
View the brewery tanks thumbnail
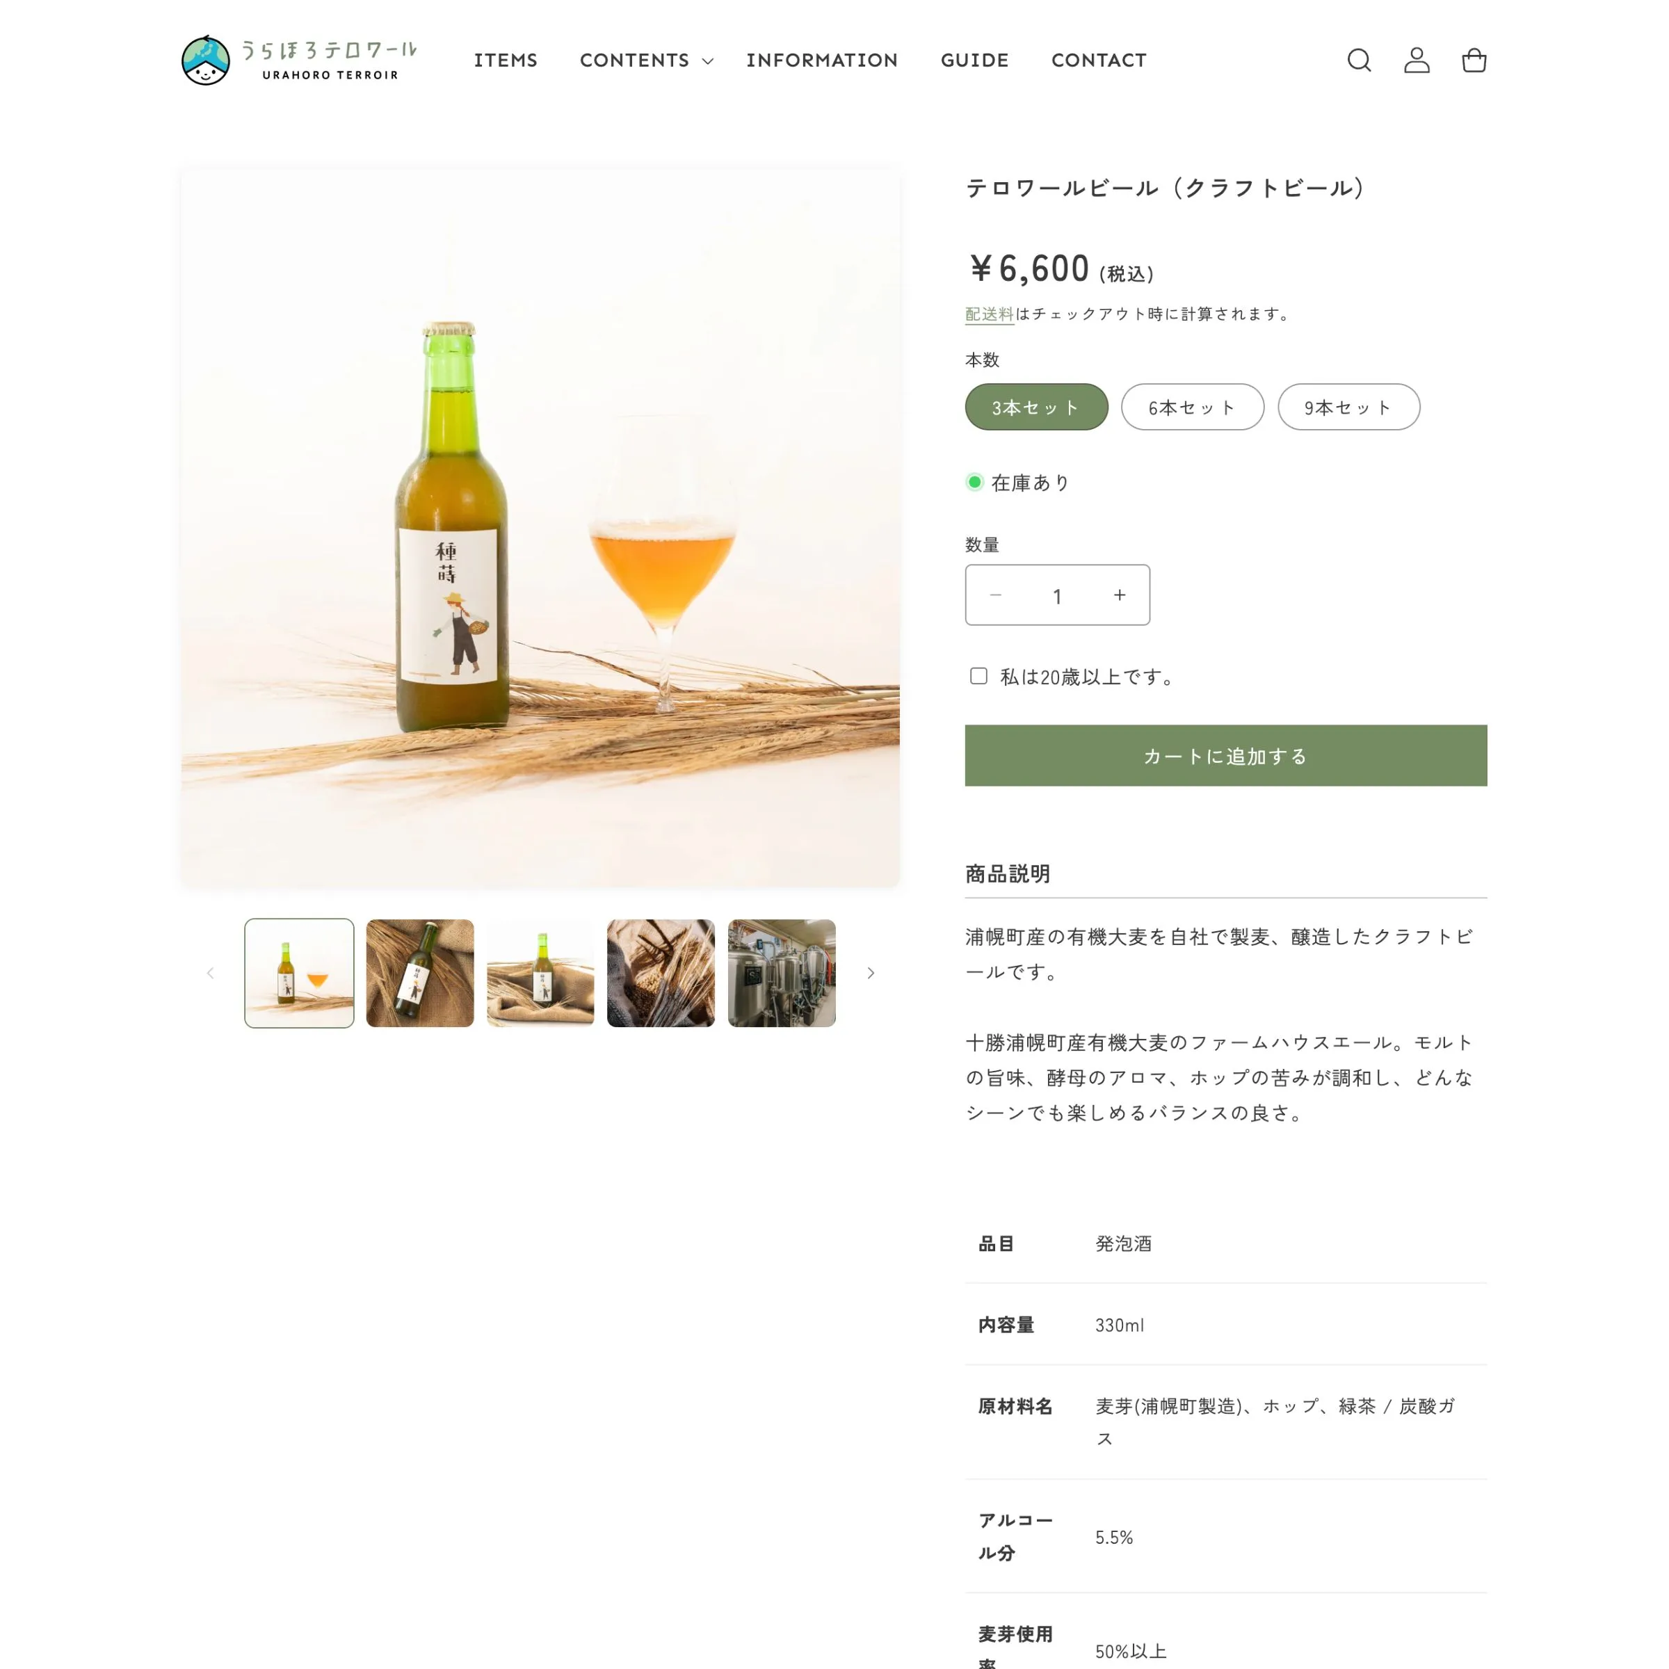click(x=782, y=973)
